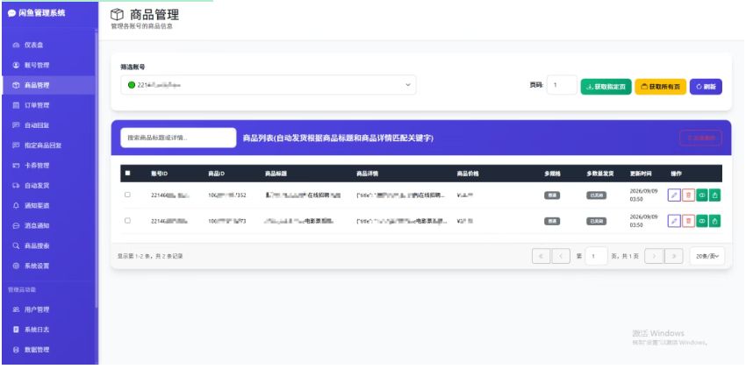The height and width of the screenshot is (369, 746).
Task: Open the 仪表盘 dashboard gauge icon
Action: [16, 45]
